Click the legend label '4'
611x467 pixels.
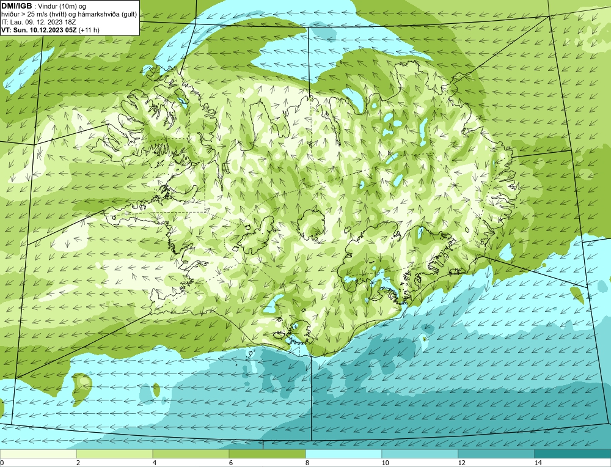pos(155,463)
